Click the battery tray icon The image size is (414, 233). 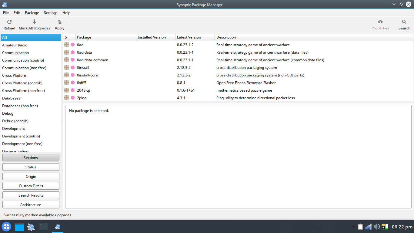click(385, 227)
